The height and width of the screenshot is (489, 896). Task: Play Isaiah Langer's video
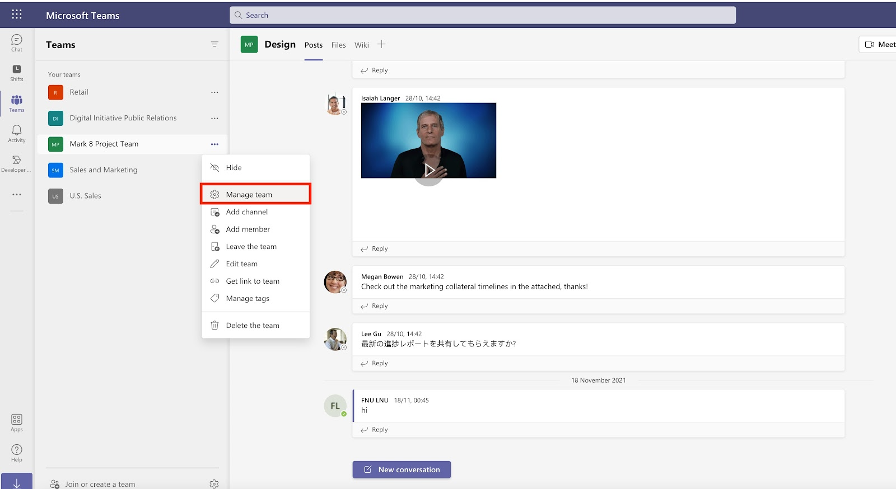[429, 170]
